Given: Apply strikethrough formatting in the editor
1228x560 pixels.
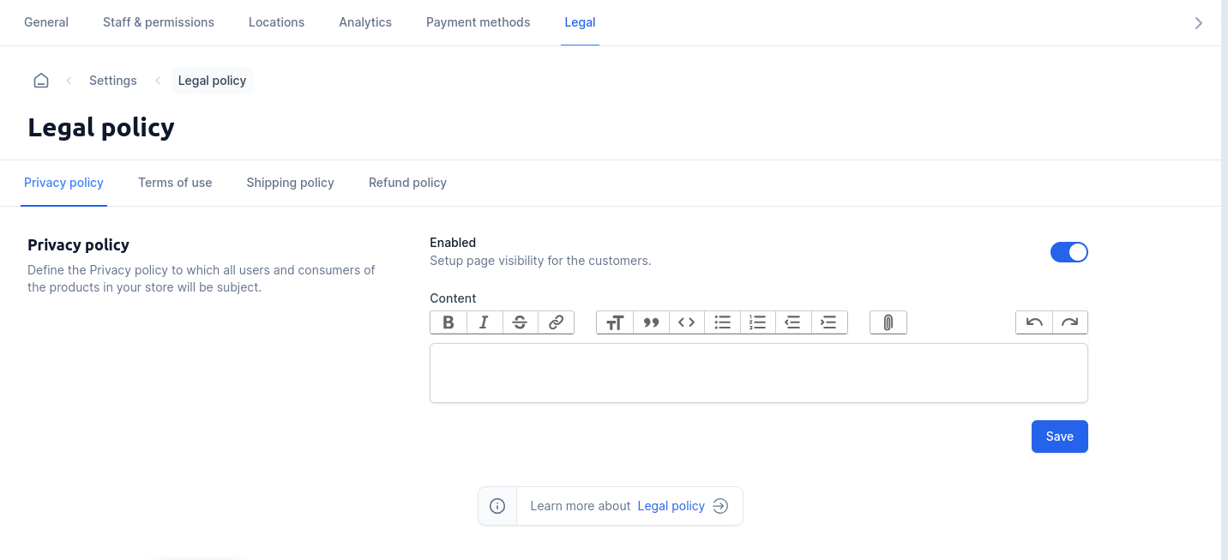Looking at the screenshot, I should (520, 322).
